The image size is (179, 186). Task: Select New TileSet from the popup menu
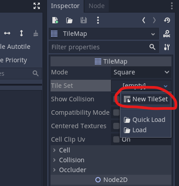pyautogui.click(x=145, y=99)
